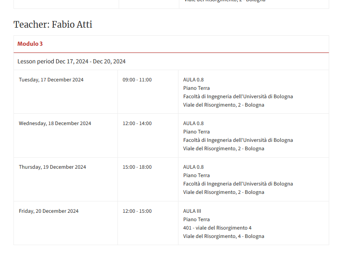The image size is (346, 256).
Task: Click the "Teacher: Fabio Atti" heading
Action: 53,25
